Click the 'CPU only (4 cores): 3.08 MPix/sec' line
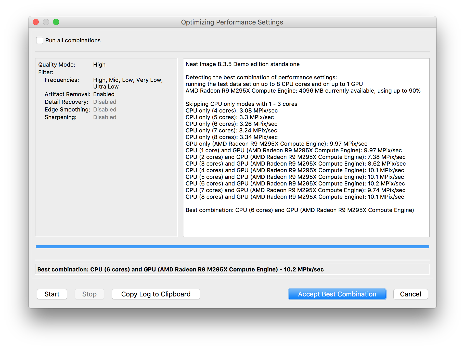465x349 pixels. point(231,111)
